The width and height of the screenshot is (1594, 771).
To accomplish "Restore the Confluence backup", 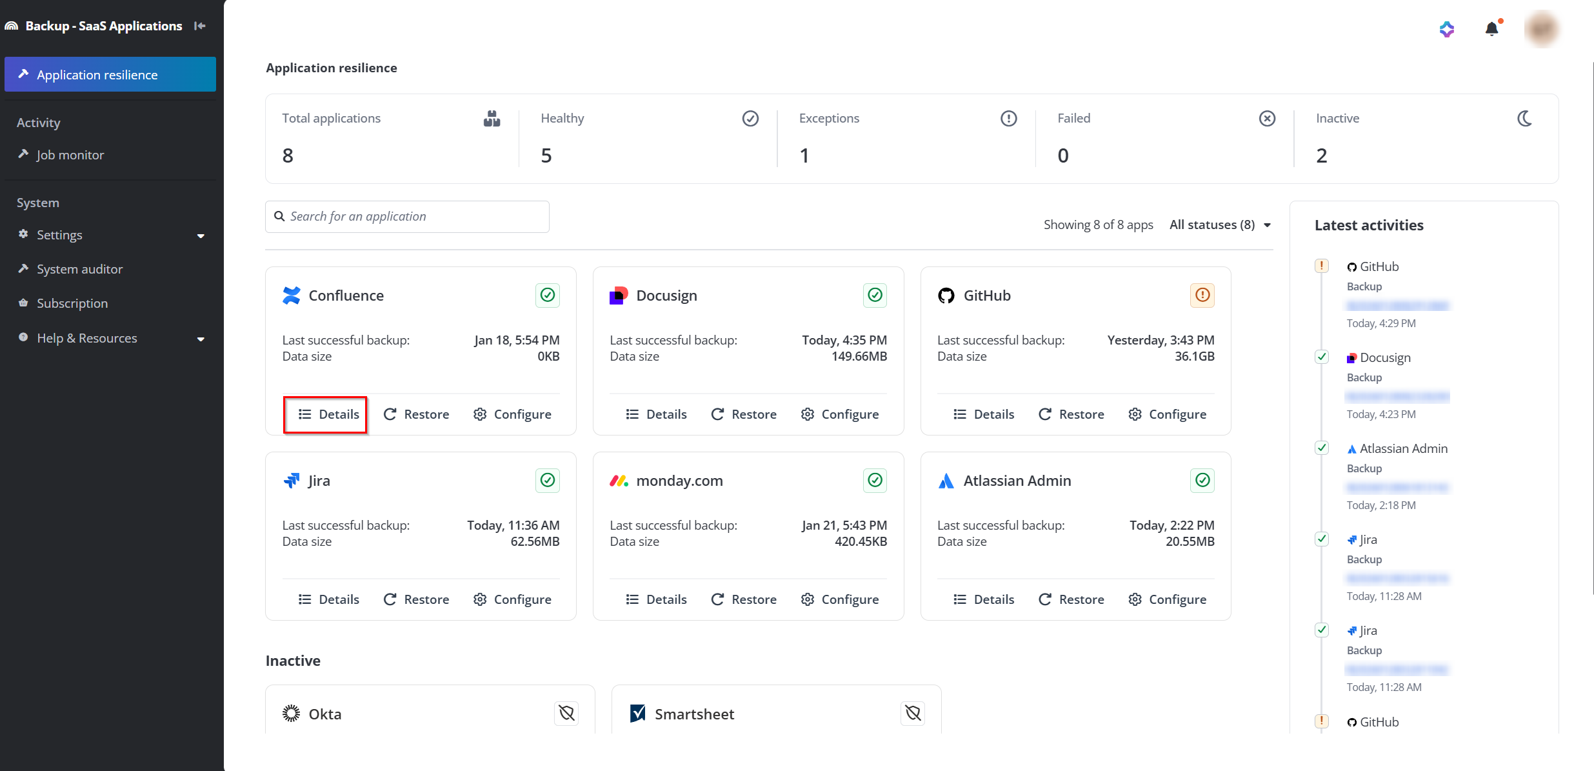I will (416, 414).
